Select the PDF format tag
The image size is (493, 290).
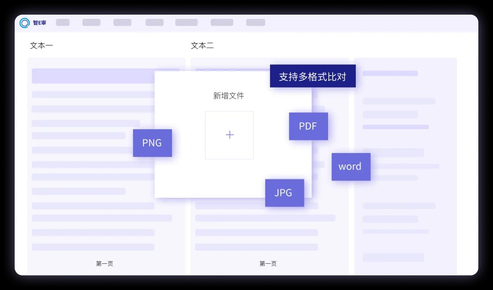(x=308, y=126)
